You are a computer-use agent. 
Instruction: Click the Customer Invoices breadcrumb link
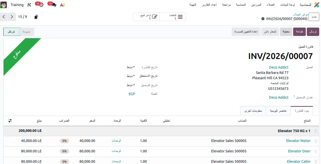[300, 15]
